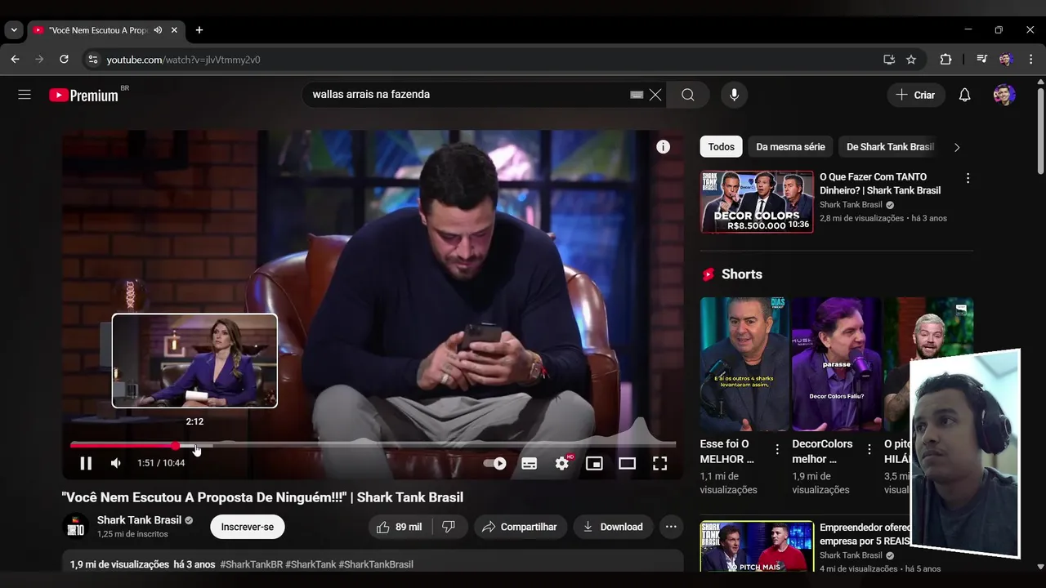
Task: Run search with the magnifier button
Action: tap(688, 95)
